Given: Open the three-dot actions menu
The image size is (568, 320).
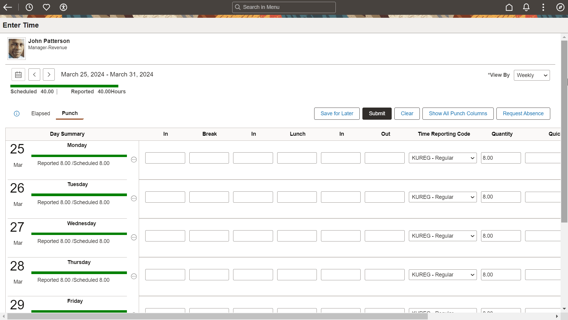Looking at the screenshot, I should coord(543,7).
